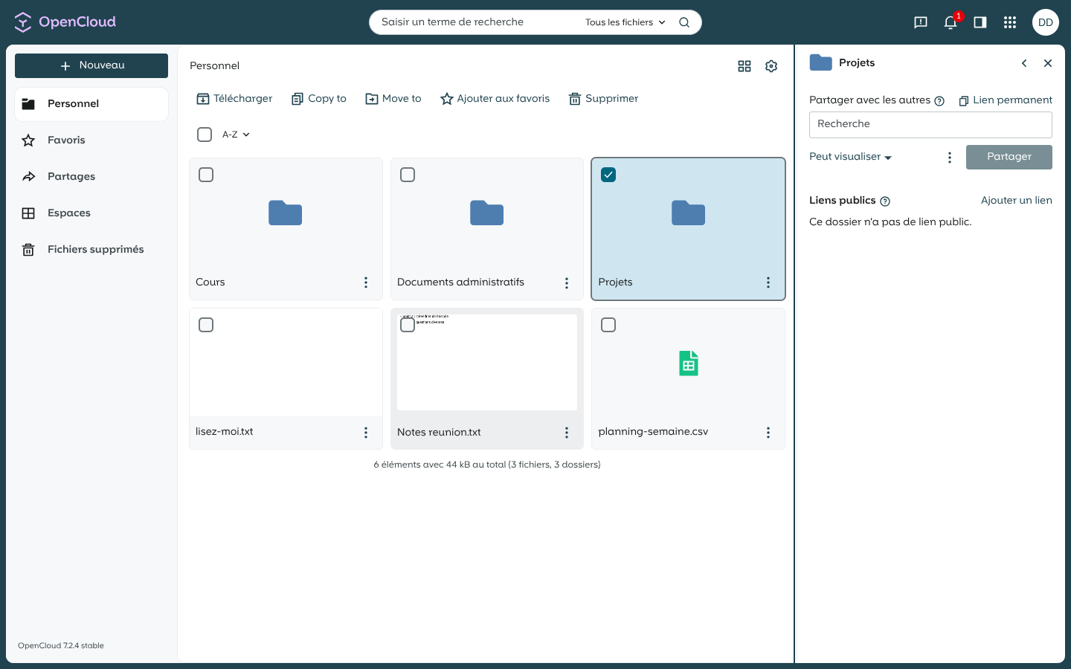Check the lisez-moi.txt checkbox
Image resolution: width=1071 pixels, height=669 pixels.
tap(206, 325)
